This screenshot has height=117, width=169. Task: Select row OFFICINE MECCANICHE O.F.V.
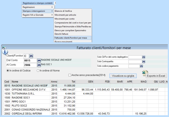tap(86, 90)
